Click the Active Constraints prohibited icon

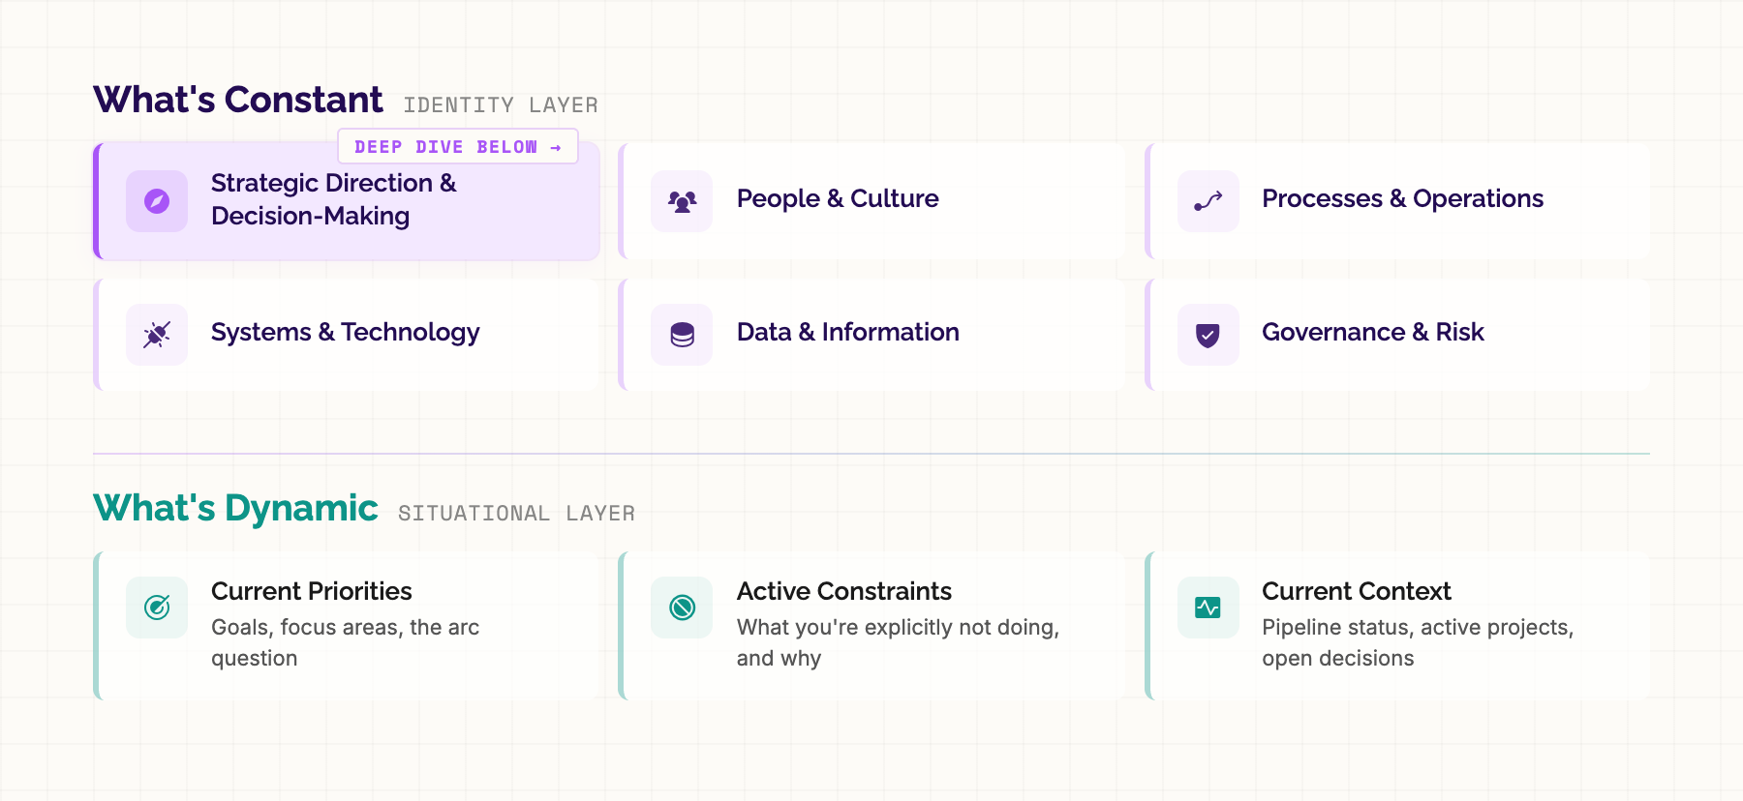pos(682,608)
